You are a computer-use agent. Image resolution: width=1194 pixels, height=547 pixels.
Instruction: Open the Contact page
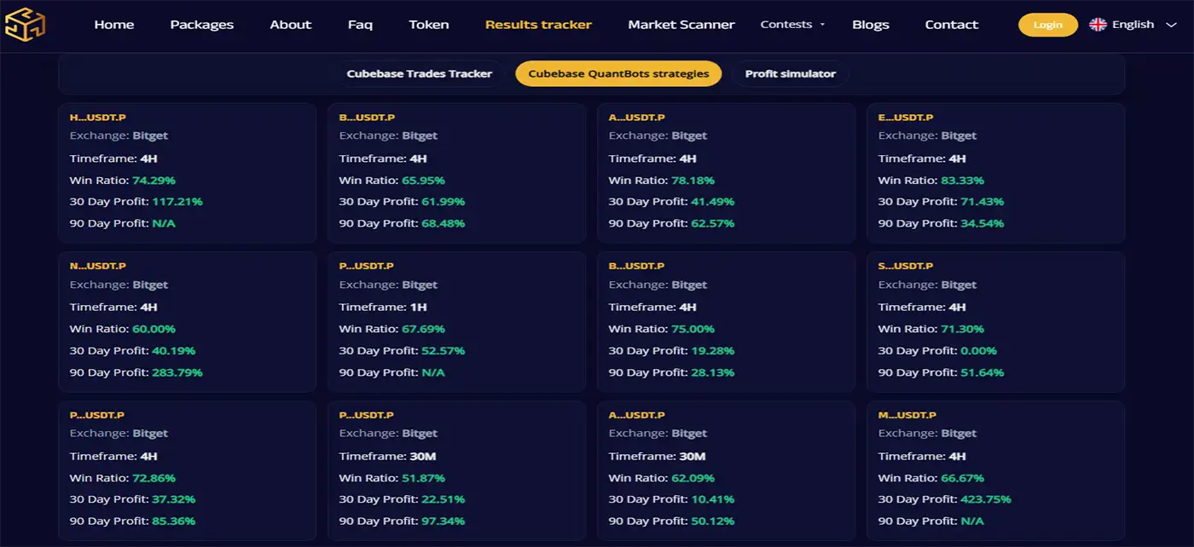click(x=951, y=25)
